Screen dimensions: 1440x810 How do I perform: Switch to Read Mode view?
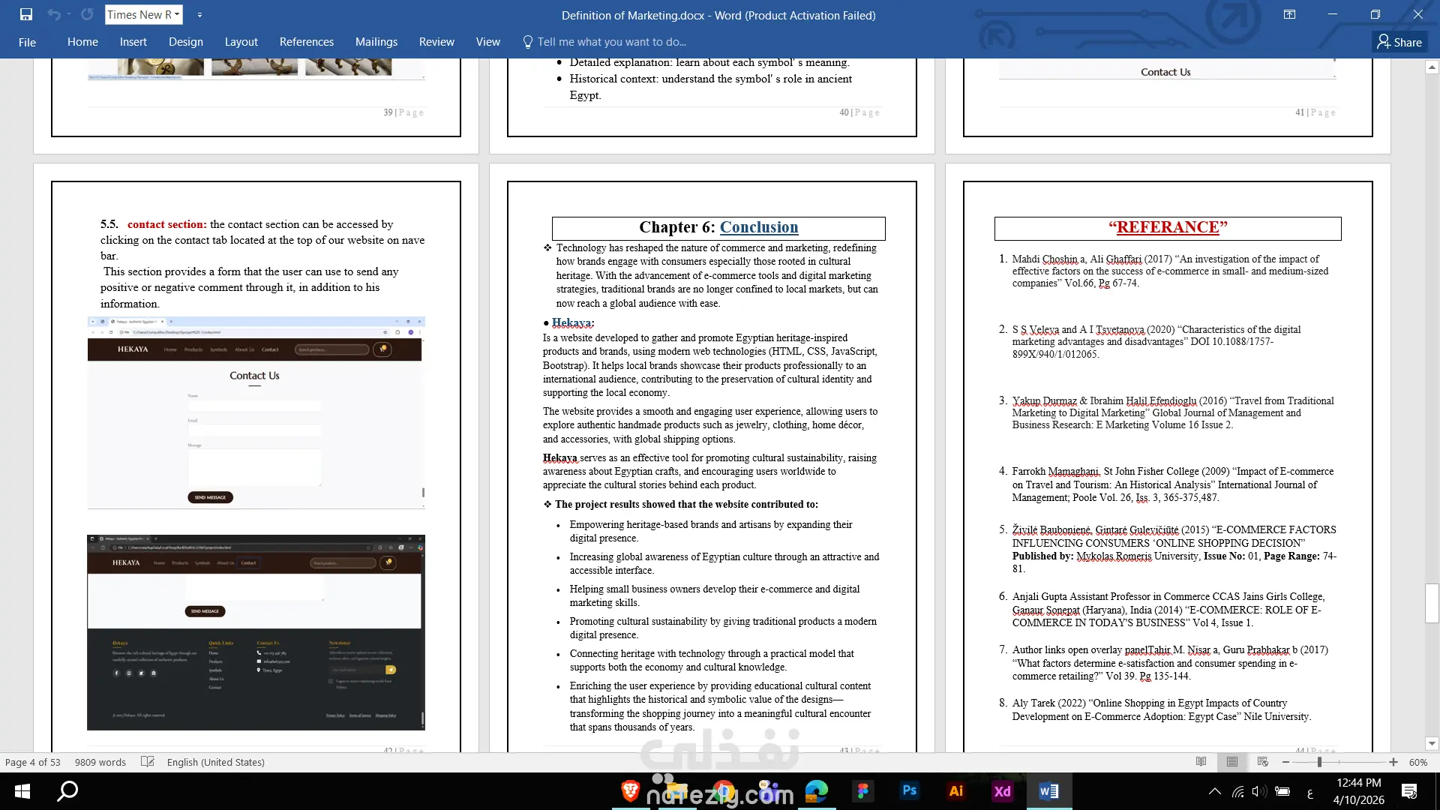[1201, 762]
